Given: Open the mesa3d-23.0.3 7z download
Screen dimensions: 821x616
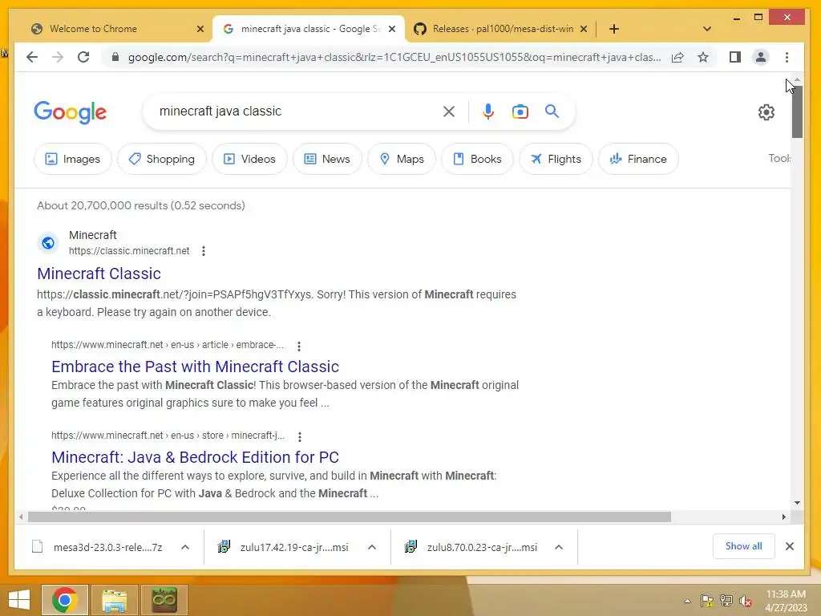Looking at the screenshot, I should tap(107, 547).
